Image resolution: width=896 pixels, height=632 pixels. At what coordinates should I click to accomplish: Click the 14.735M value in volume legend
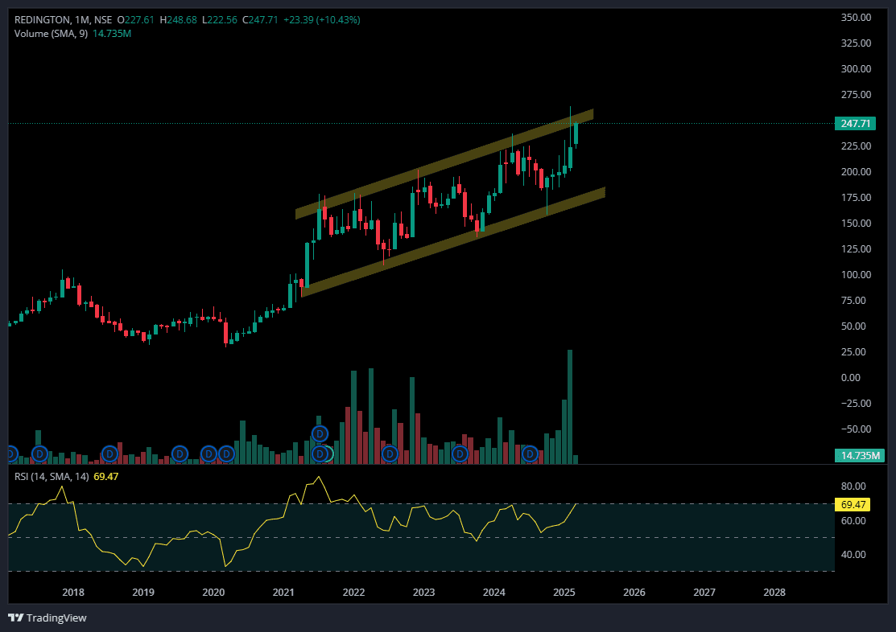pos(112,34)
